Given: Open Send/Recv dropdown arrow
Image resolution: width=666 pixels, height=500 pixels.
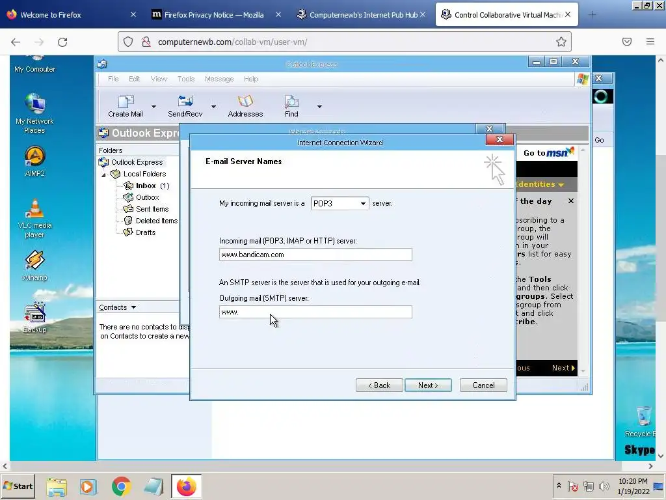Looking at the screenshot, I should click(213, 106).
